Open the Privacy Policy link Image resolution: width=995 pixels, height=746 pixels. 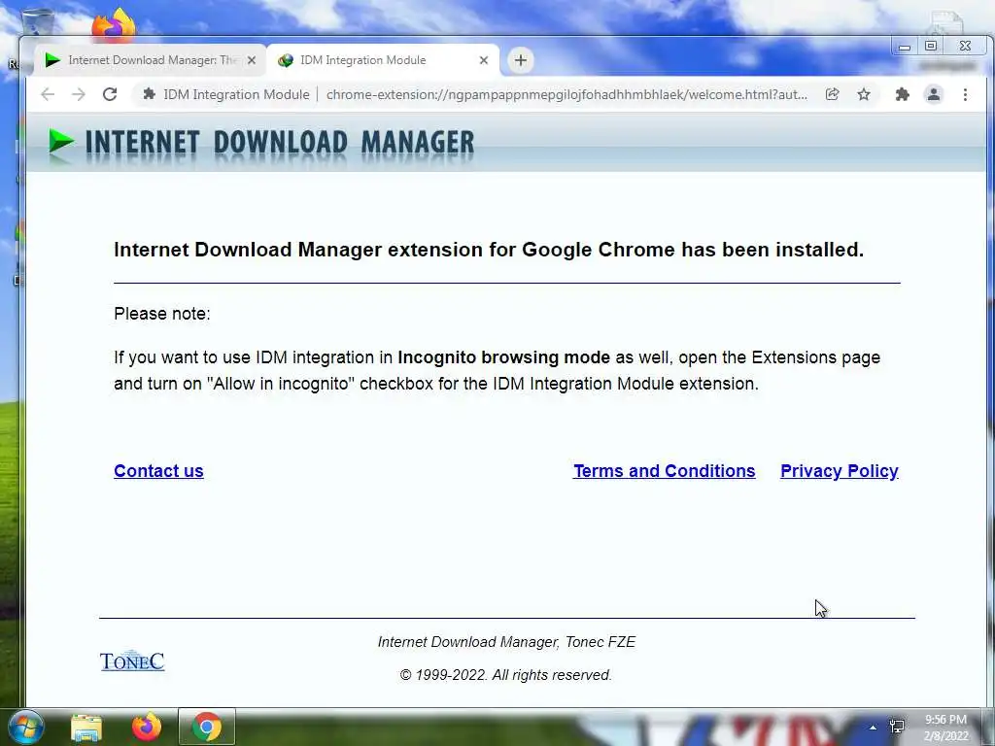(840, 471)
